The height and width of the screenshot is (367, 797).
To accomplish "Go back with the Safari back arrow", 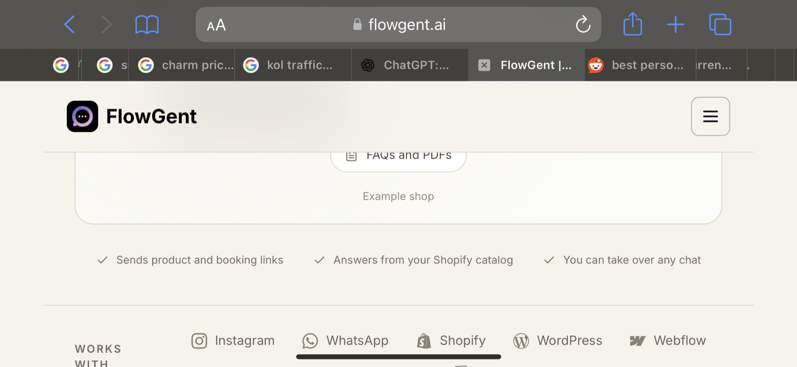I will pyautogui.click(x=69, y=25).
